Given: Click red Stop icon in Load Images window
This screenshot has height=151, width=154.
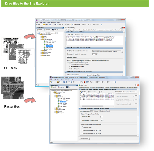Looking at the screenshot, I should point(84,82).
